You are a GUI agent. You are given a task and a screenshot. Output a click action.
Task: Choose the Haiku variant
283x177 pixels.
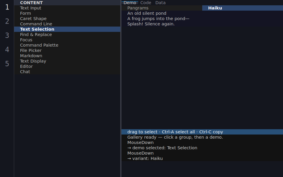pyautogui.click(x=243, y=8)
